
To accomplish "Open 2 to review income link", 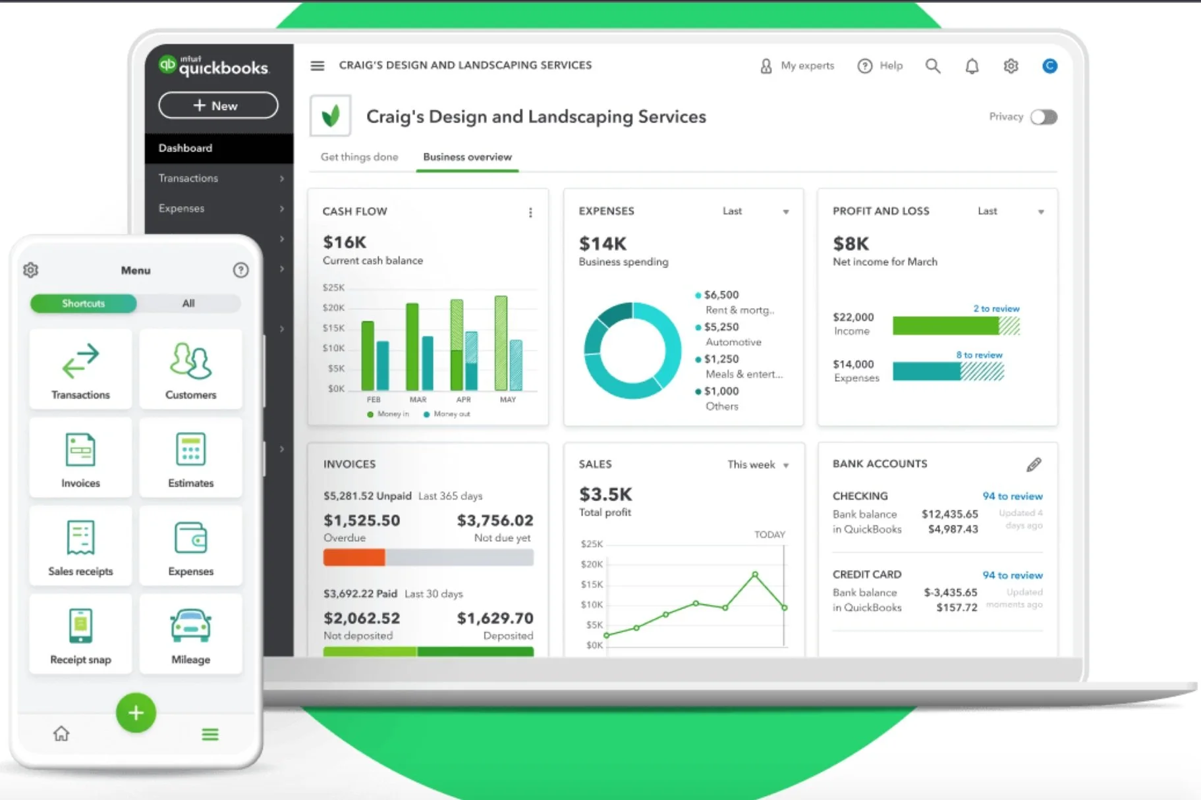I will pyautogui.click(x=996, y=309).
